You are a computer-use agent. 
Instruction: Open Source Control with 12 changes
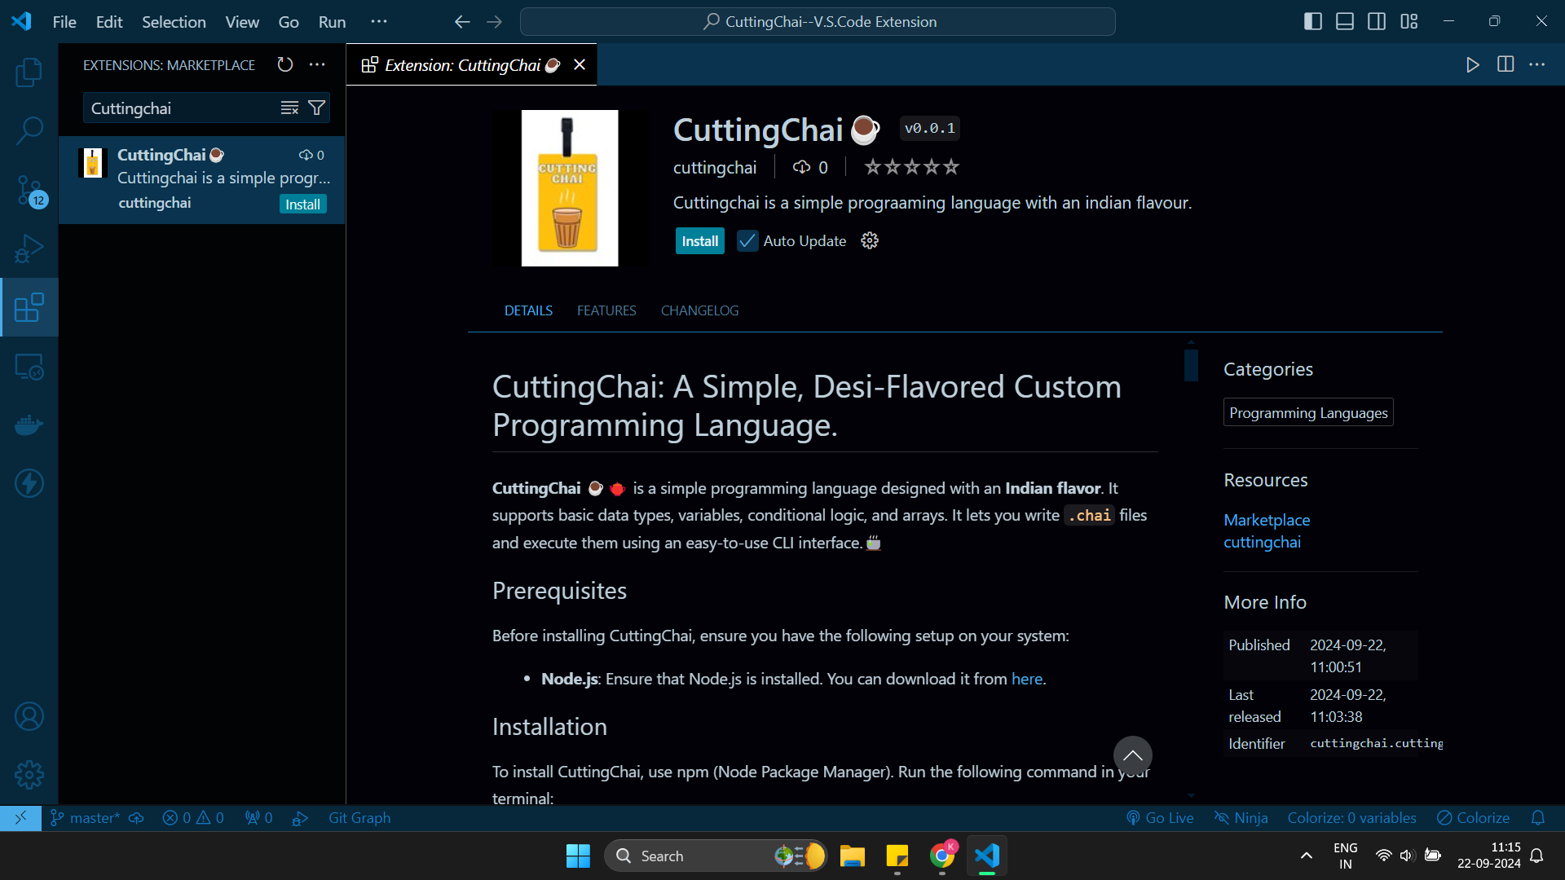[x=29, y=190]
